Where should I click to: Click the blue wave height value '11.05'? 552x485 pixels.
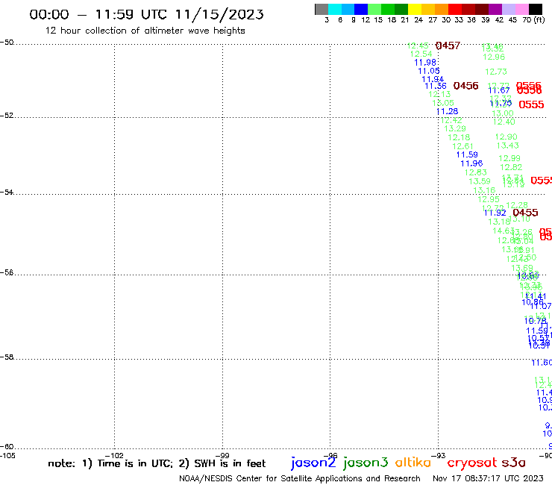(x=429, y=71)
